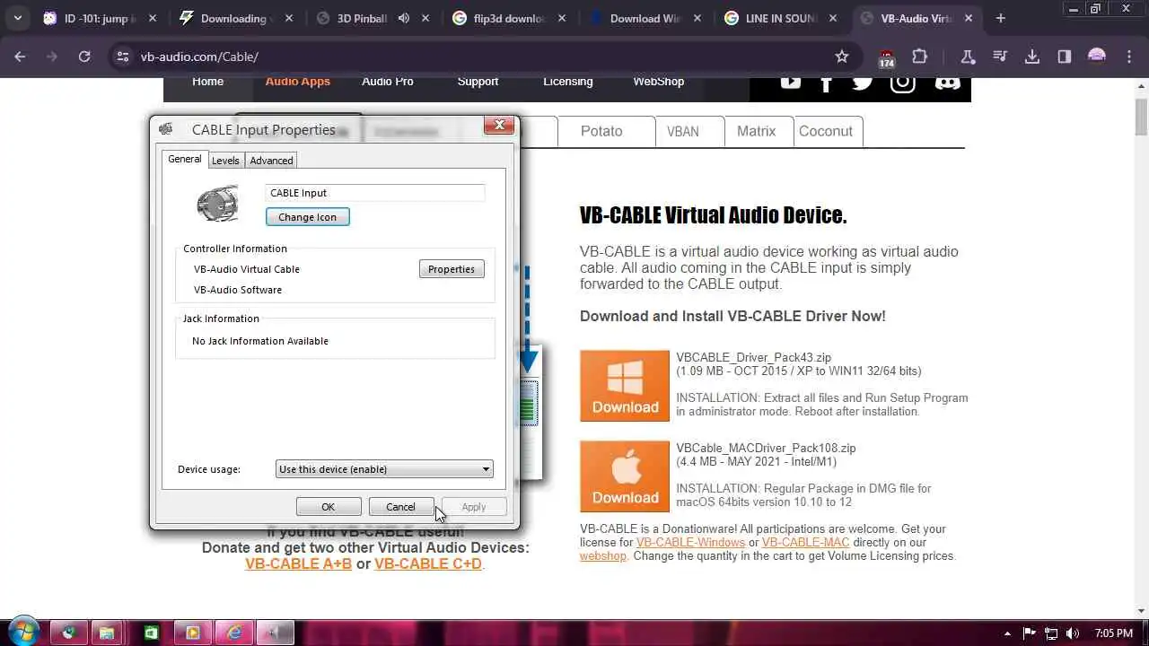Toggle the Chrome side panel icon

1065,57
